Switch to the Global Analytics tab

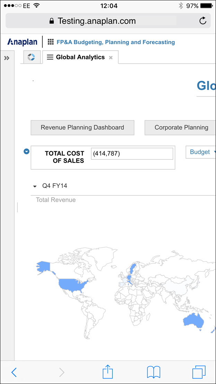pos(80,57)
